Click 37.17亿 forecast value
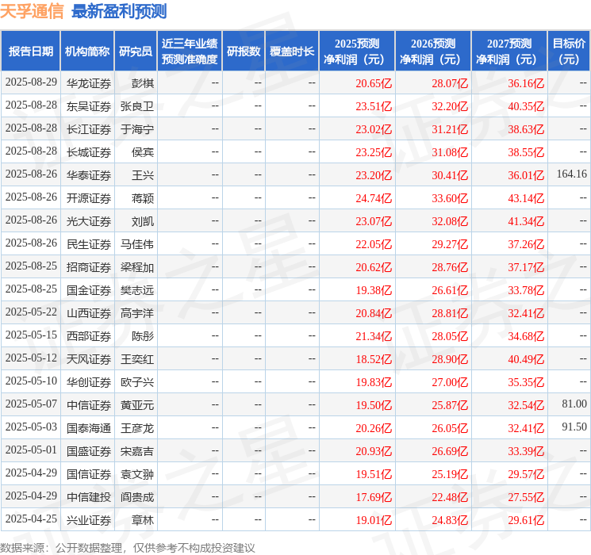Image resolution: width=591 pixels, height=555 pixels. (526, 267)
